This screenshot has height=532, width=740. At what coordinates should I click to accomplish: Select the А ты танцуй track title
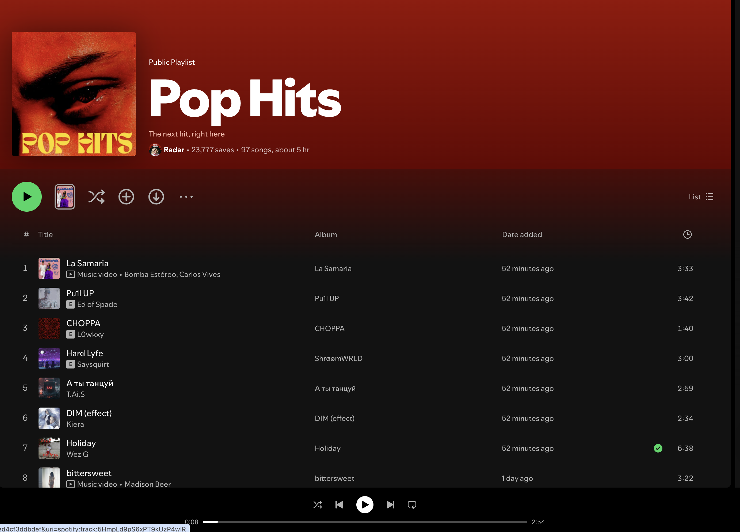tap(90, 383)
